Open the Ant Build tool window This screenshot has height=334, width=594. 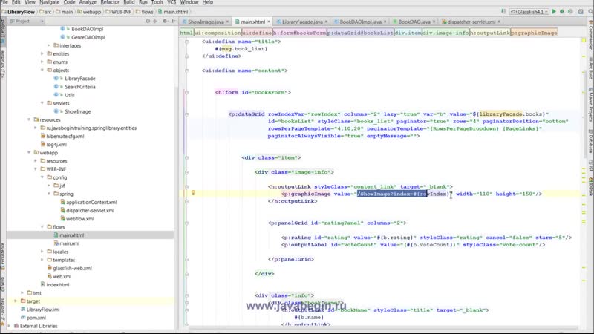point(590,68)
